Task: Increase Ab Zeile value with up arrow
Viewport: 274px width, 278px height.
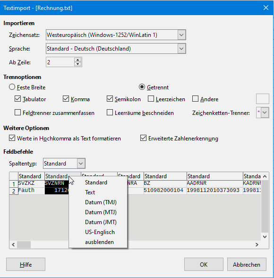Action: coord(78,60)
